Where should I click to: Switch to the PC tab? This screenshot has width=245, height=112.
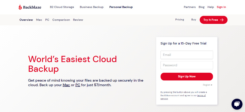tap(47, 20)
